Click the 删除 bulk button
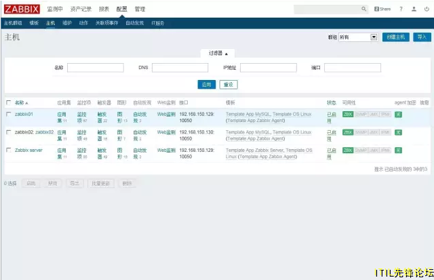The width and height of the screenshot is (434, 280). 127,184
